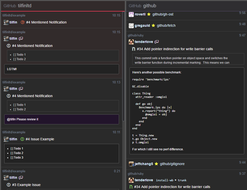Open the github/gh-ost repository link
The image size is (247, 190).
[163, 14]
